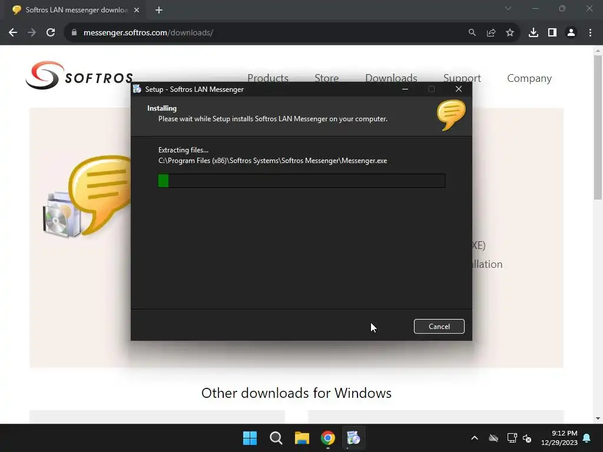Screen dimensions: 603x452
Task: Open the Downloads menu on webpage
Action: point(391,78)
